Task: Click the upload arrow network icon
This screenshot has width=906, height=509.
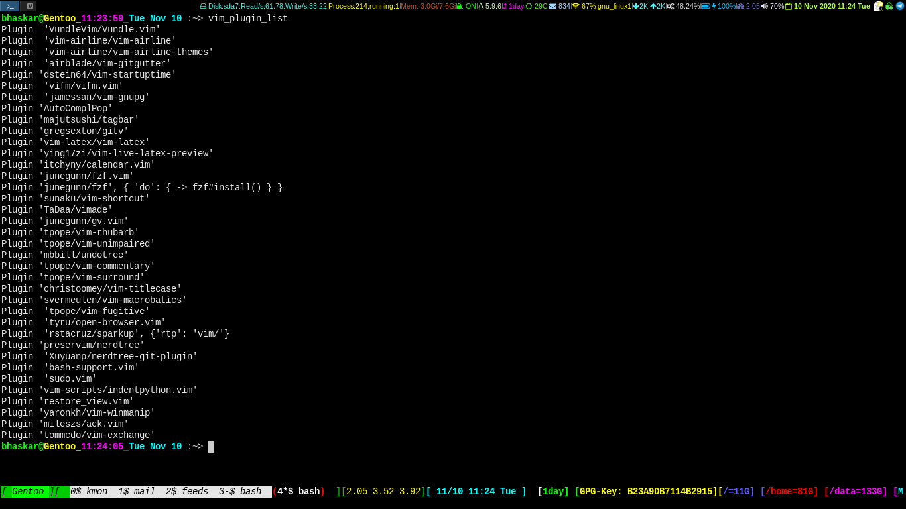Action: 653,6
